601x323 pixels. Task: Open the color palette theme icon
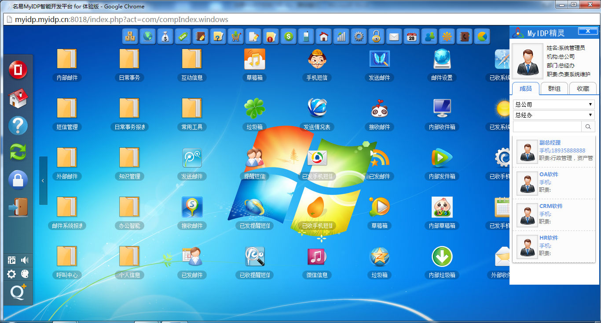coord(25,275)
